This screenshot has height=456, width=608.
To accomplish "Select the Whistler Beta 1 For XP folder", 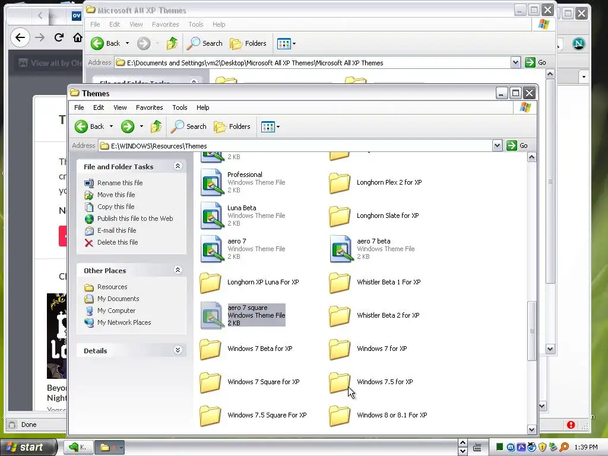I will [339, 282].
